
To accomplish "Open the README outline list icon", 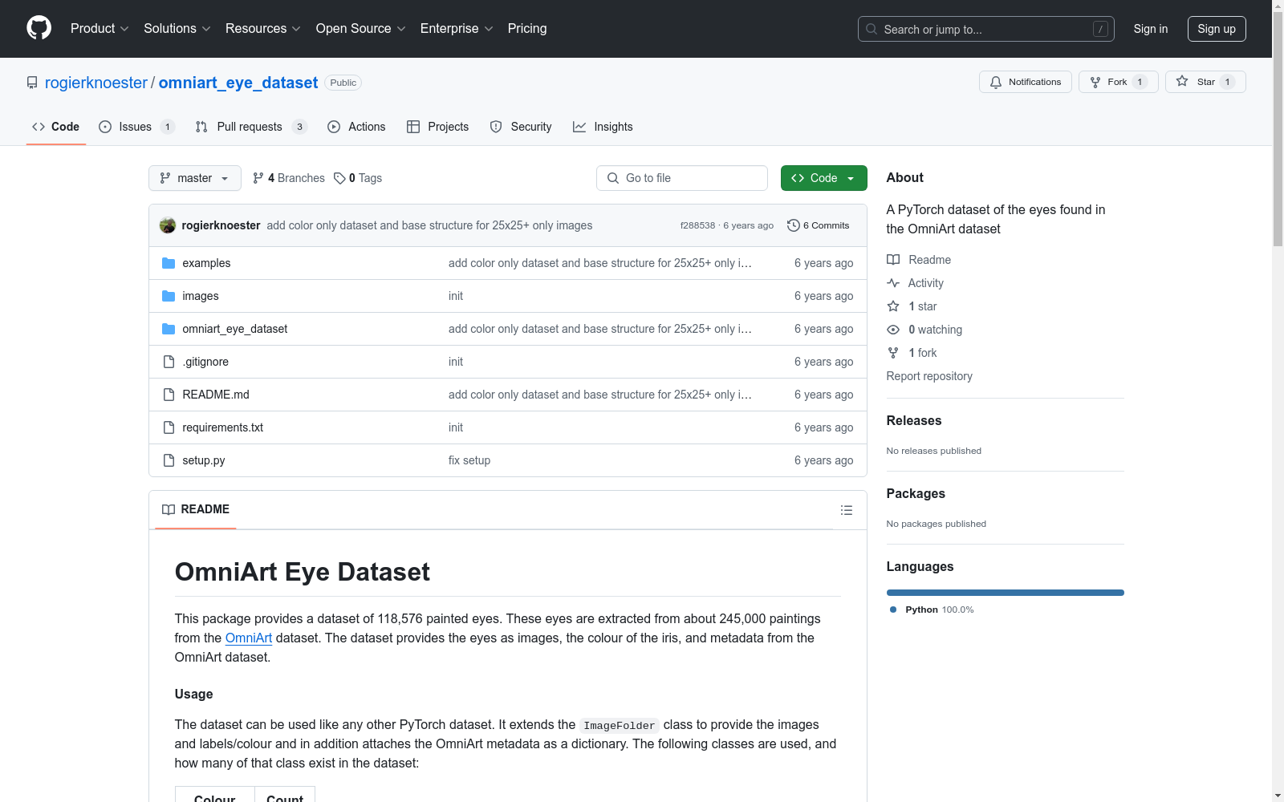I will click(846, 510).
